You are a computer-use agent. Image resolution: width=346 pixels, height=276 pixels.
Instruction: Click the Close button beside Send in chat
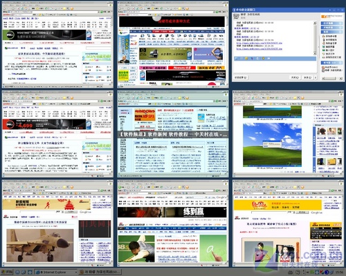click(x=295, y=77)
